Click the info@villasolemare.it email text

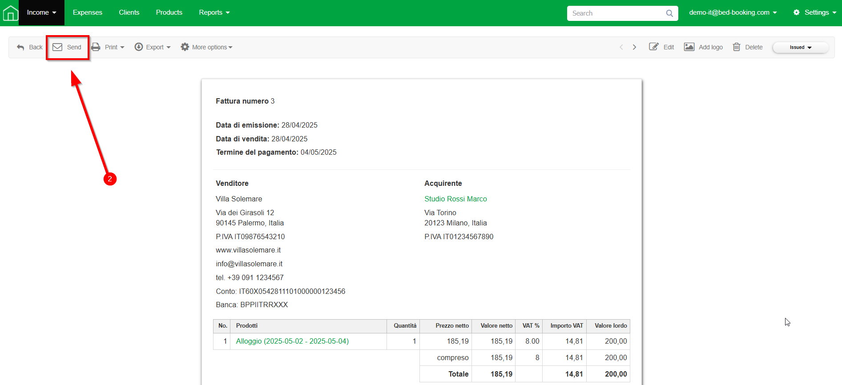(x=249, y=264)
